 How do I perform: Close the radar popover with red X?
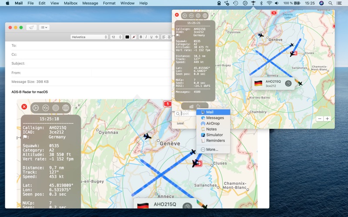pos(177,15)
